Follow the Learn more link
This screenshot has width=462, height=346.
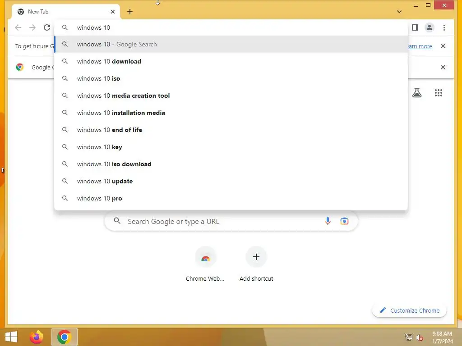pos(420,46)
